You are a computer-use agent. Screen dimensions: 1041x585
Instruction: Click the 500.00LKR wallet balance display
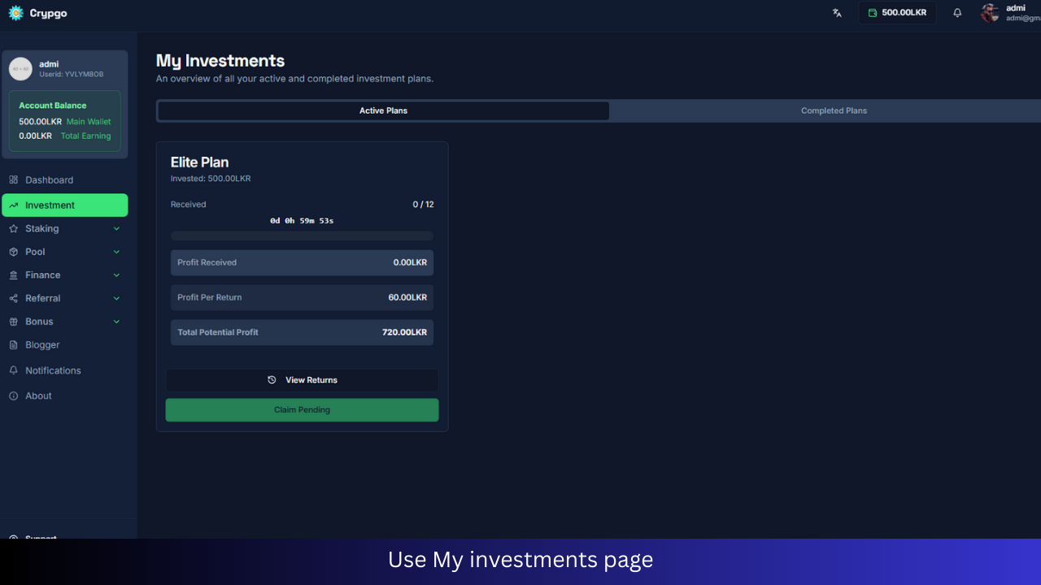(897, 12)
